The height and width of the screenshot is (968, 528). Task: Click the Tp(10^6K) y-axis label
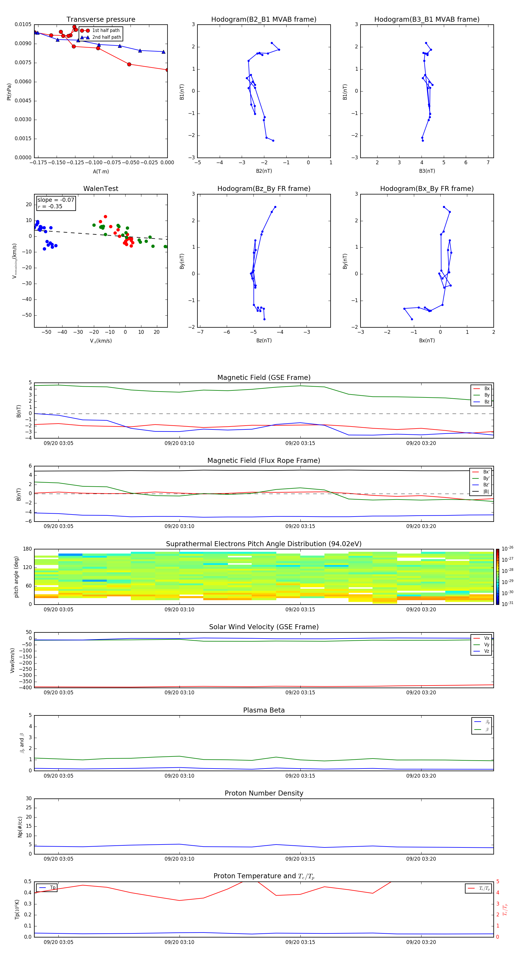pos(17,909)
